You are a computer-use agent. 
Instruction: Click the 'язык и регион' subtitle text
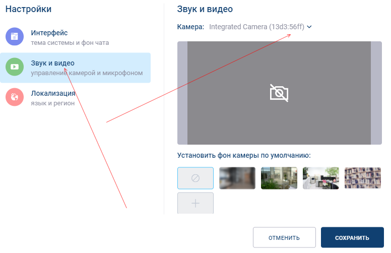(x=53, y=103)
